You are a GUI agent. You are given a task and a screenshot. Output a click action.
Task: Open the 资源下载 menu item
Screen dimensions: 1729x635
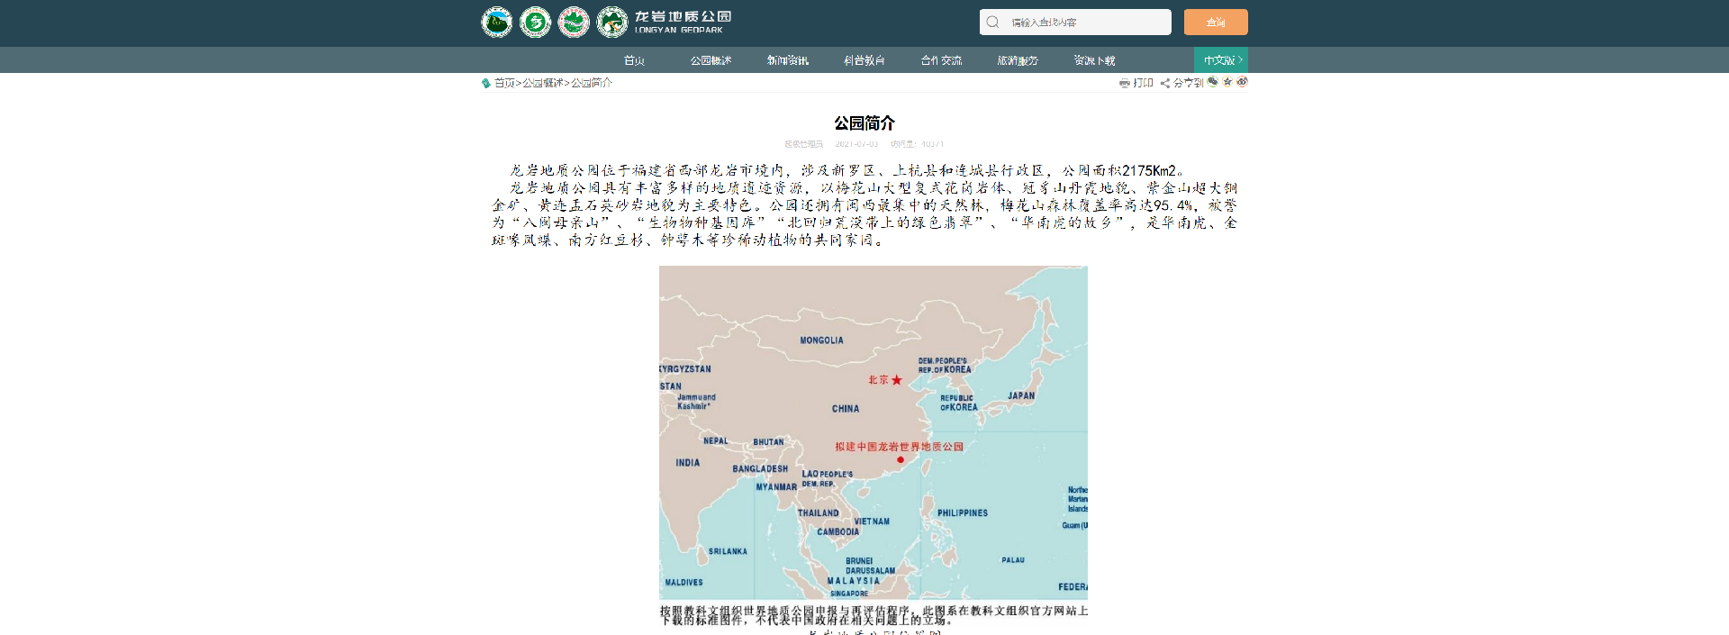point(1094,60)
